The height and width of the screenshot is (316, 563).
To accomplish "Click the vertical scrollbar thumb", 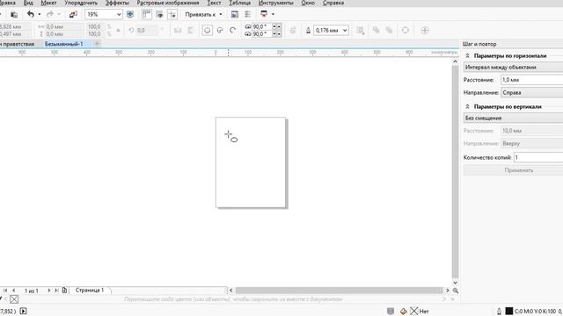I will tap(456, 171).
